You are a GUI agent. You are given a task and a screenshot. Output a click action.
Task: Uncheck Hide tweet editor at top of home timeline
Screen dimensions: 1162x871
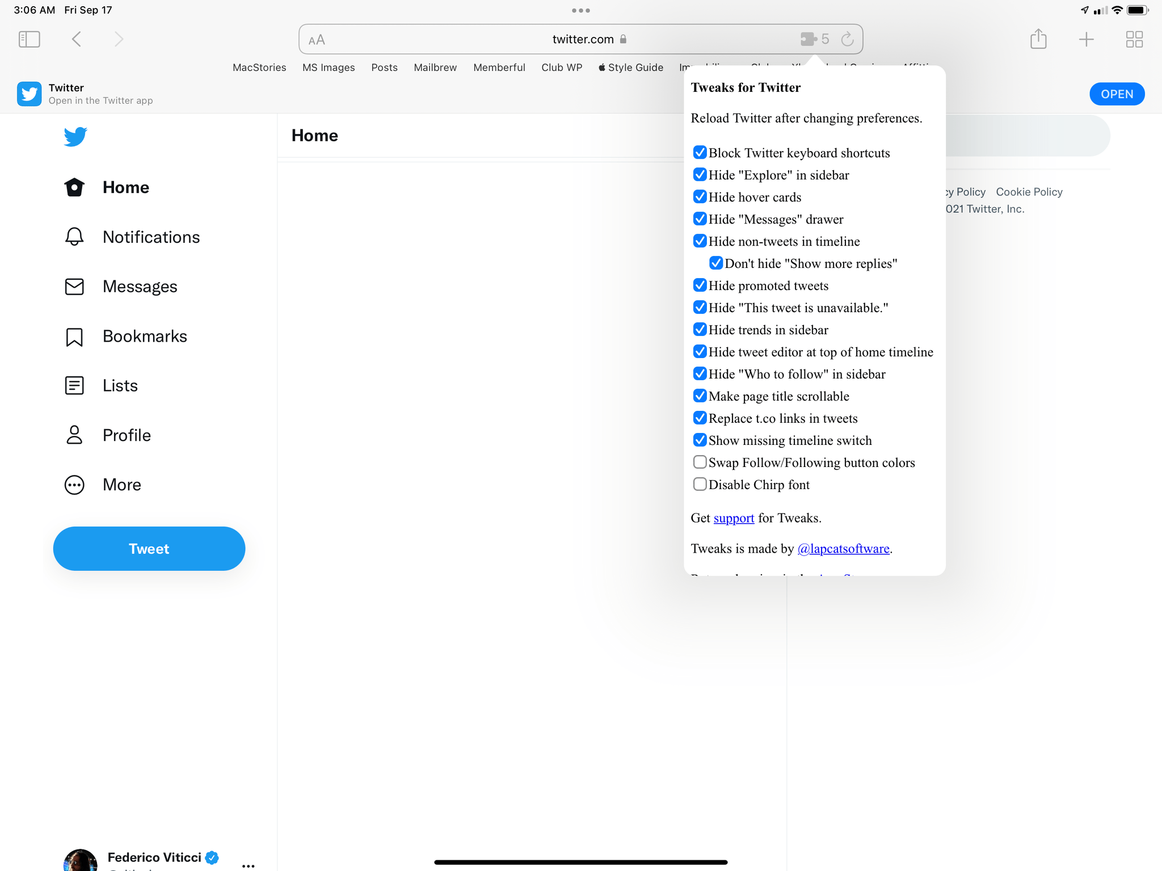(x=700, y=352)
